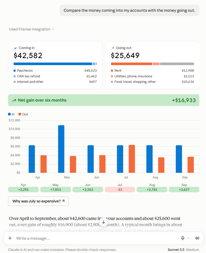Click the blue April income bar
This screenshot has width=206, height=253.
(x=32, y=159)
